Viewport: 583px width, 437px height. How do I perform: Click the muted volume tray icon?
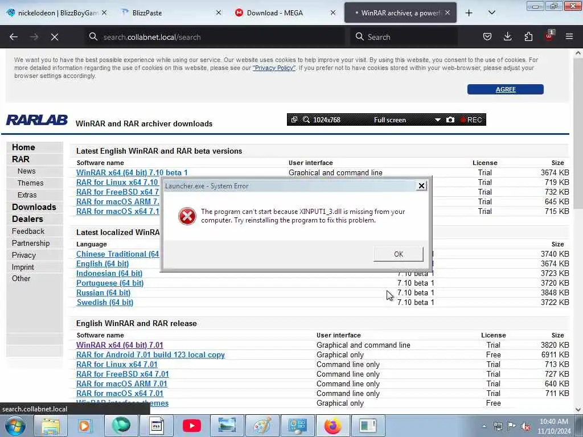[525, 427]
